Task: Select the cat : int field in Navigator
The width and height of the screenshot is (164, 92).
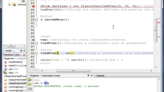Action: (x=13, y=69)
